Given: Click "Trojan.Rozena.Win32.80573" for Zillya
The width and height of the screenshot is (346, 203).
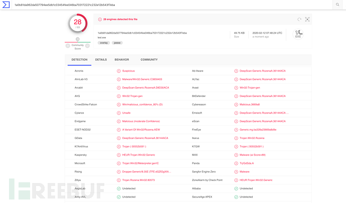Looking at the screenshot, I should 138,180.
